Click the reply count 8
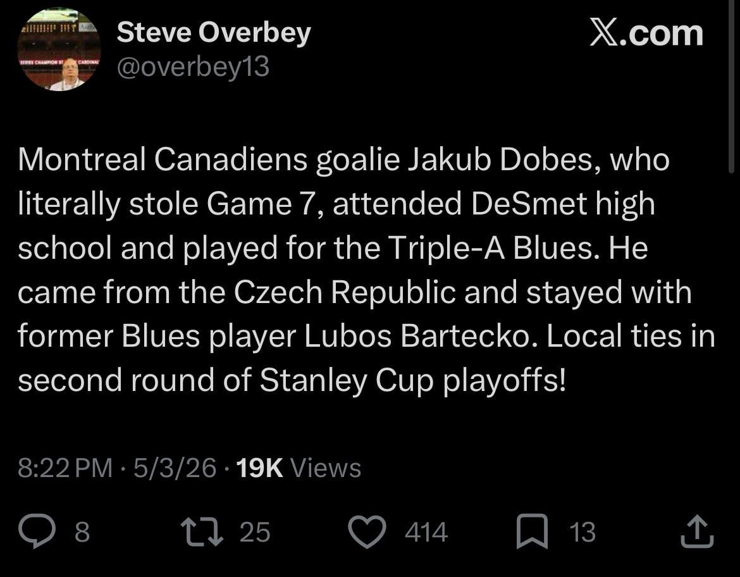The width and height of the screenshot is (740, 577). tap(82, 532)
